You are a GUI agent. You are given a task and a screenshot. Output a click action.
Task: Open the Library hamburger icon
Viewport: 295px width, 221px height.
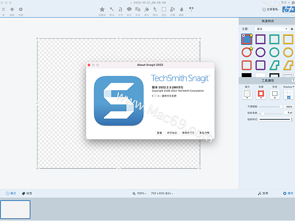(3, 9)
